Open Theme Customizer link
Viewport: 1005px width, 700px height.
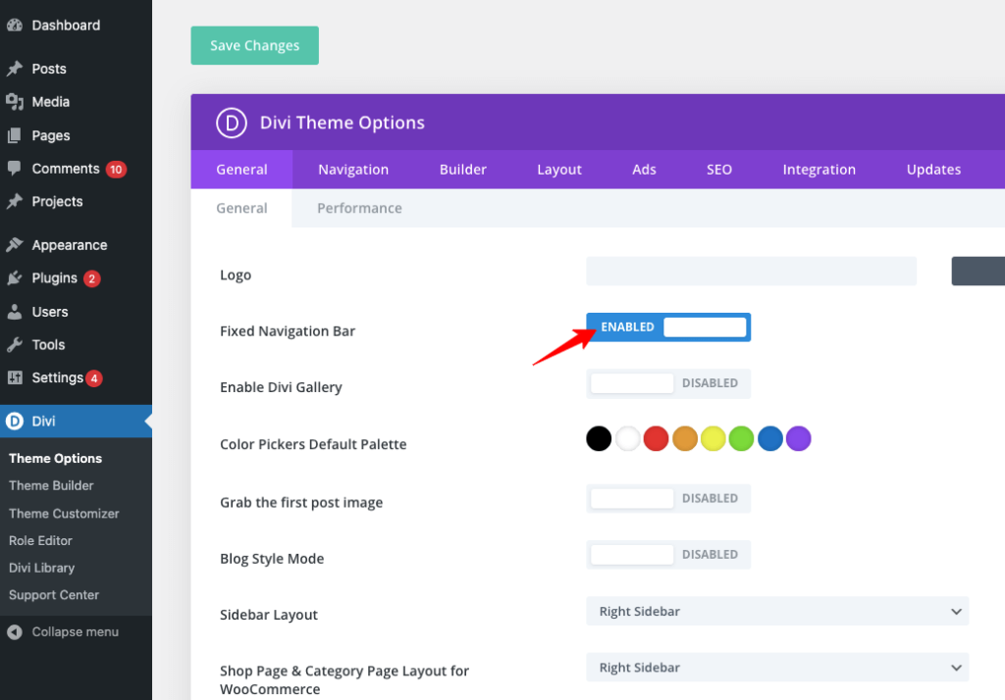[64, 514]
